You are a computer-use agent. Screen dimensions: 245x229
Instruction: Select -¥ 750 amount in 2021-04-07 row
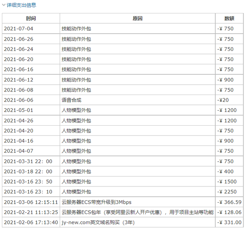coord(229,151)
